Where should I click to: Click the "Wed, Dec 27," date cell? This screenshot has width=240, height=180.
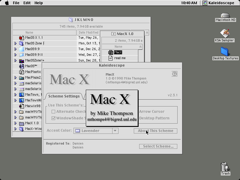[x=88, y=55]
